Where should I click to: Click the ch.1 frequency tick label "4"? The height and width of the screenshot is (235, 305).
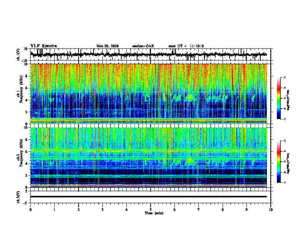pyautogui.click(x=27, y=100)
